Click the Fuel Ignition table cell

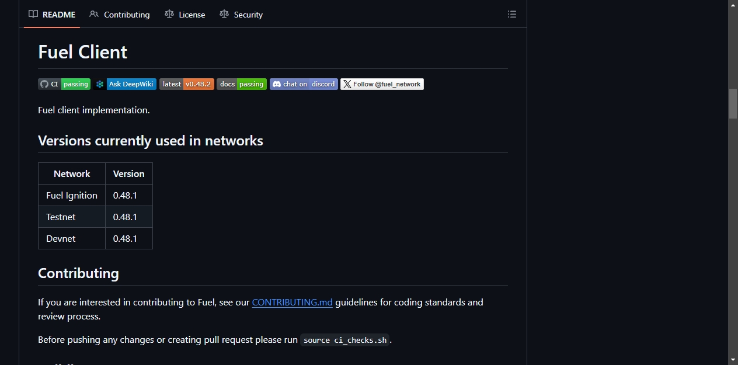[x=72, y=195]
